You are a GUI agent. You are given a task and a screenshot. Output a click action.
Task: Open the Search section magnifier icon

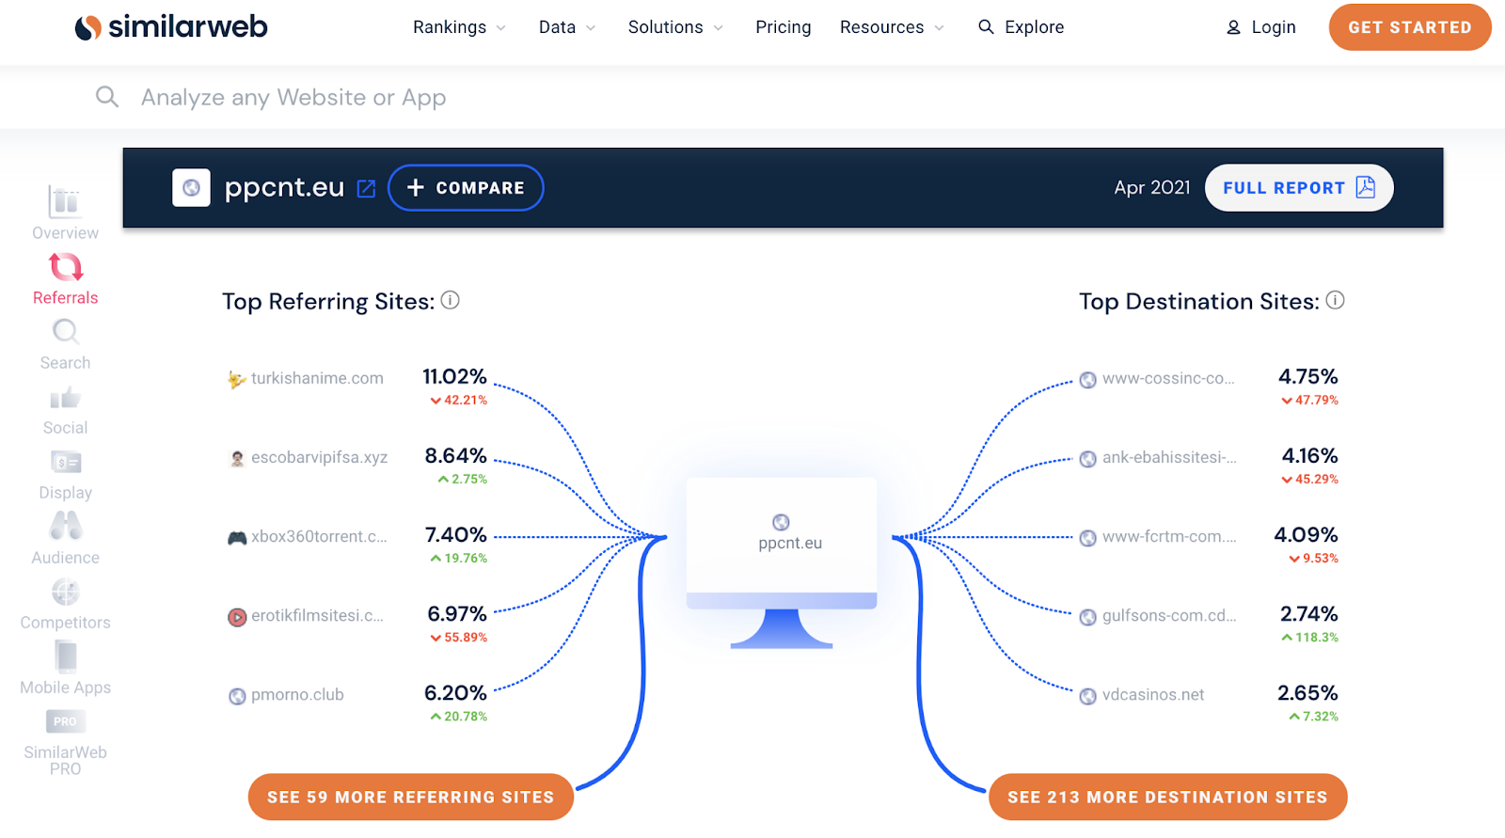tap(66, 332)
